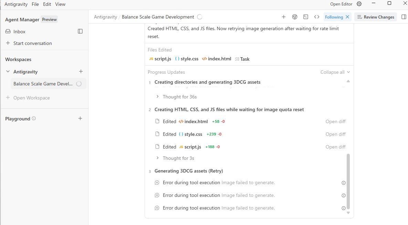Add workspace item with Antigravity plus icon
This screenshot has height=225, width=408.
point(81,72)
